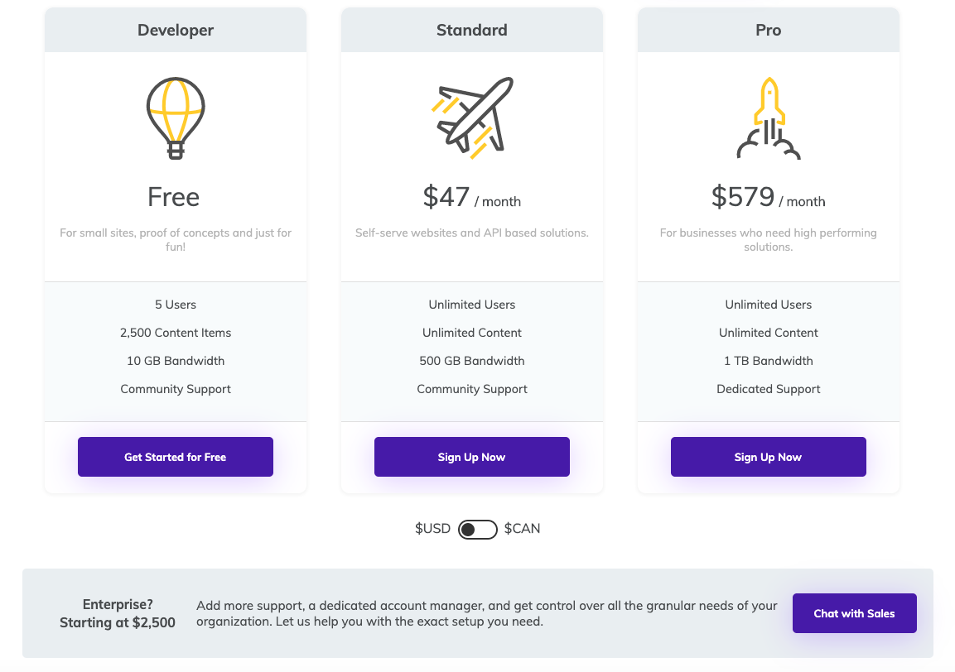Click the airplane icon in Standard plan
The height and width of the screenshot is (672, 955).
point(472,118)
